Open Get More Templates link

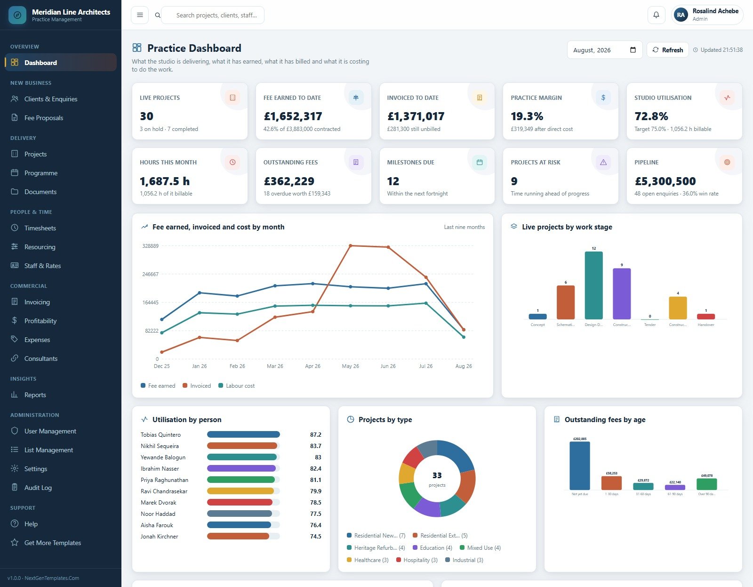coord(61,543)
